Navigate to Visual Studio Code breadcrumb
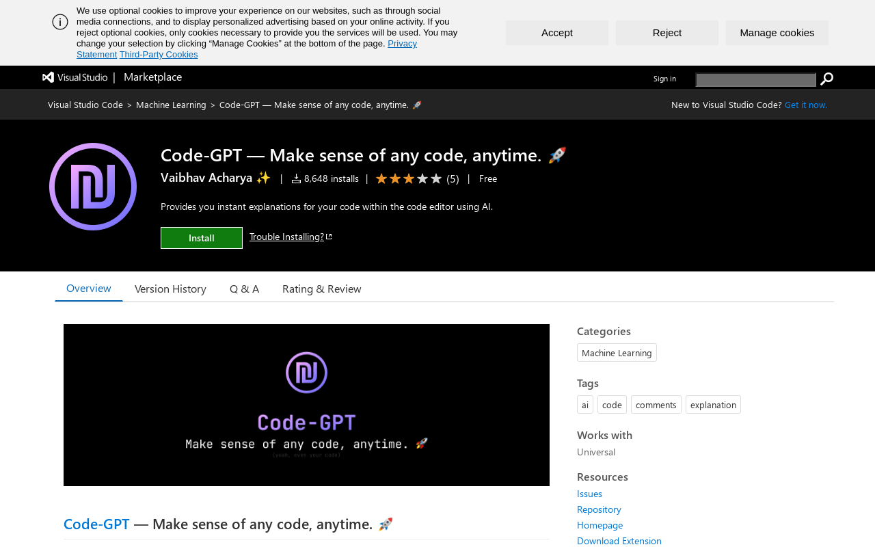875x547 pixels. point(85,105)
